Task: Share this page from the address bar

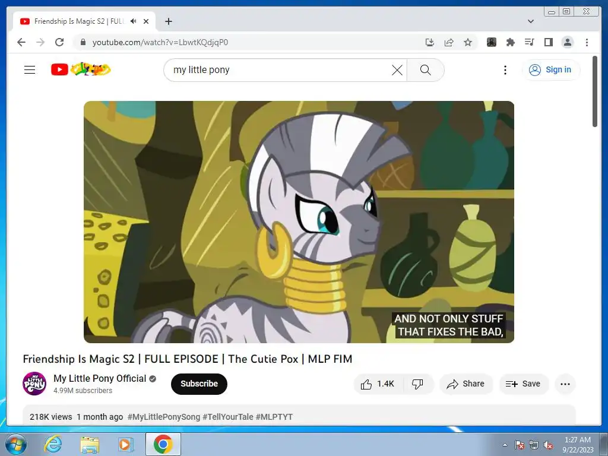Action: 449,42
